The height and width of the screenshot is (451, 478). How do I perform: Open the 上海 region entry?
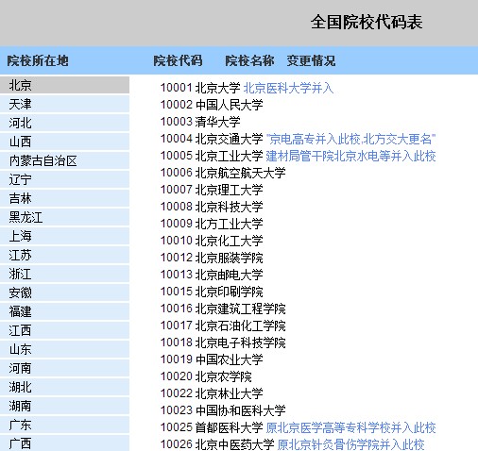tap(64, 236)
